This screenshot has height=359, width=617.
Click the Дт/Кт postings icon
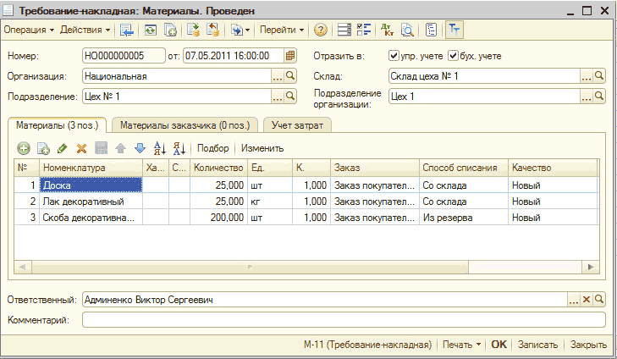[x=388, y=30]
